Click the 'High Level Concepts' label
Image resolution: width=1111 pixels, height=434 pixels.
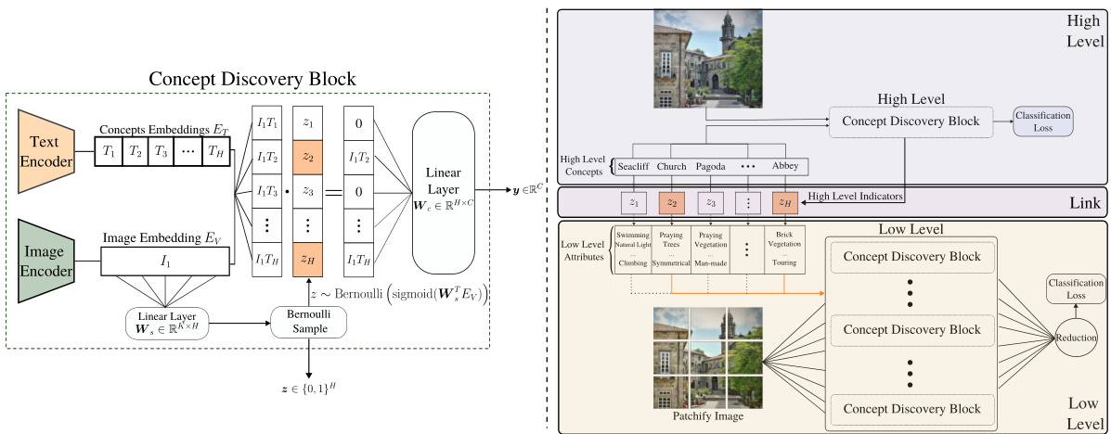[582, 166]
